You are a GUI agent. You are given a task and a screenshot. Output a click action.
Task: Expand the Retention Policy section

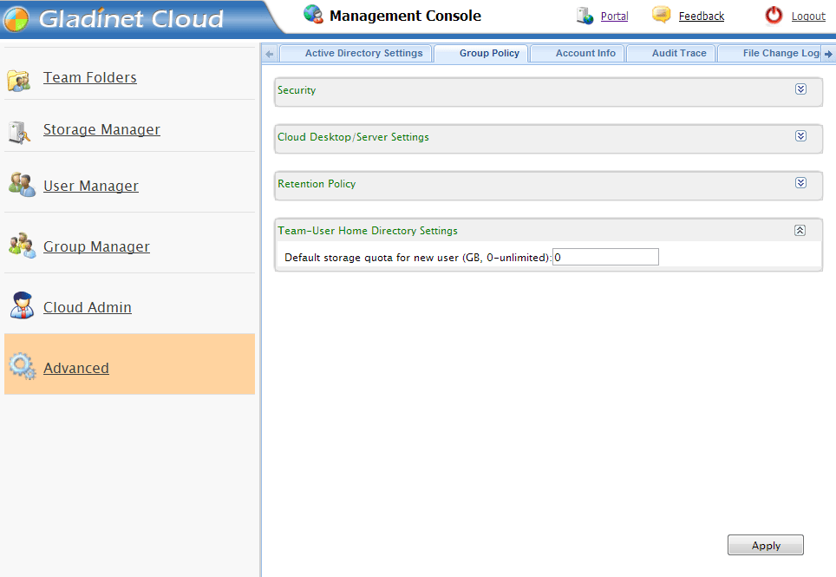[800, 183]
